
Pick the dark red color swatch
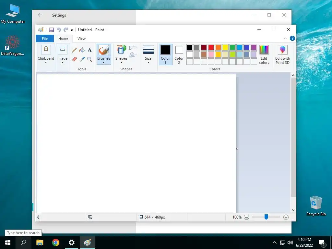pos(204,47)
